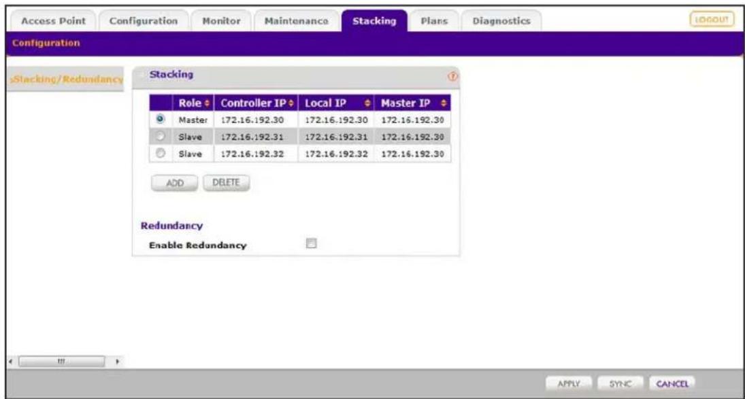745x399 pixels.
Task: Click the Stacking panel title
Action: tap(171, 75)
